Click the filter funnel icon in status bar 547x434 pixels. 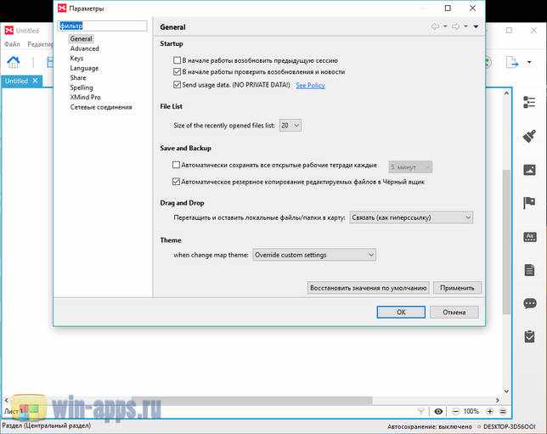(x=421, y=412)
